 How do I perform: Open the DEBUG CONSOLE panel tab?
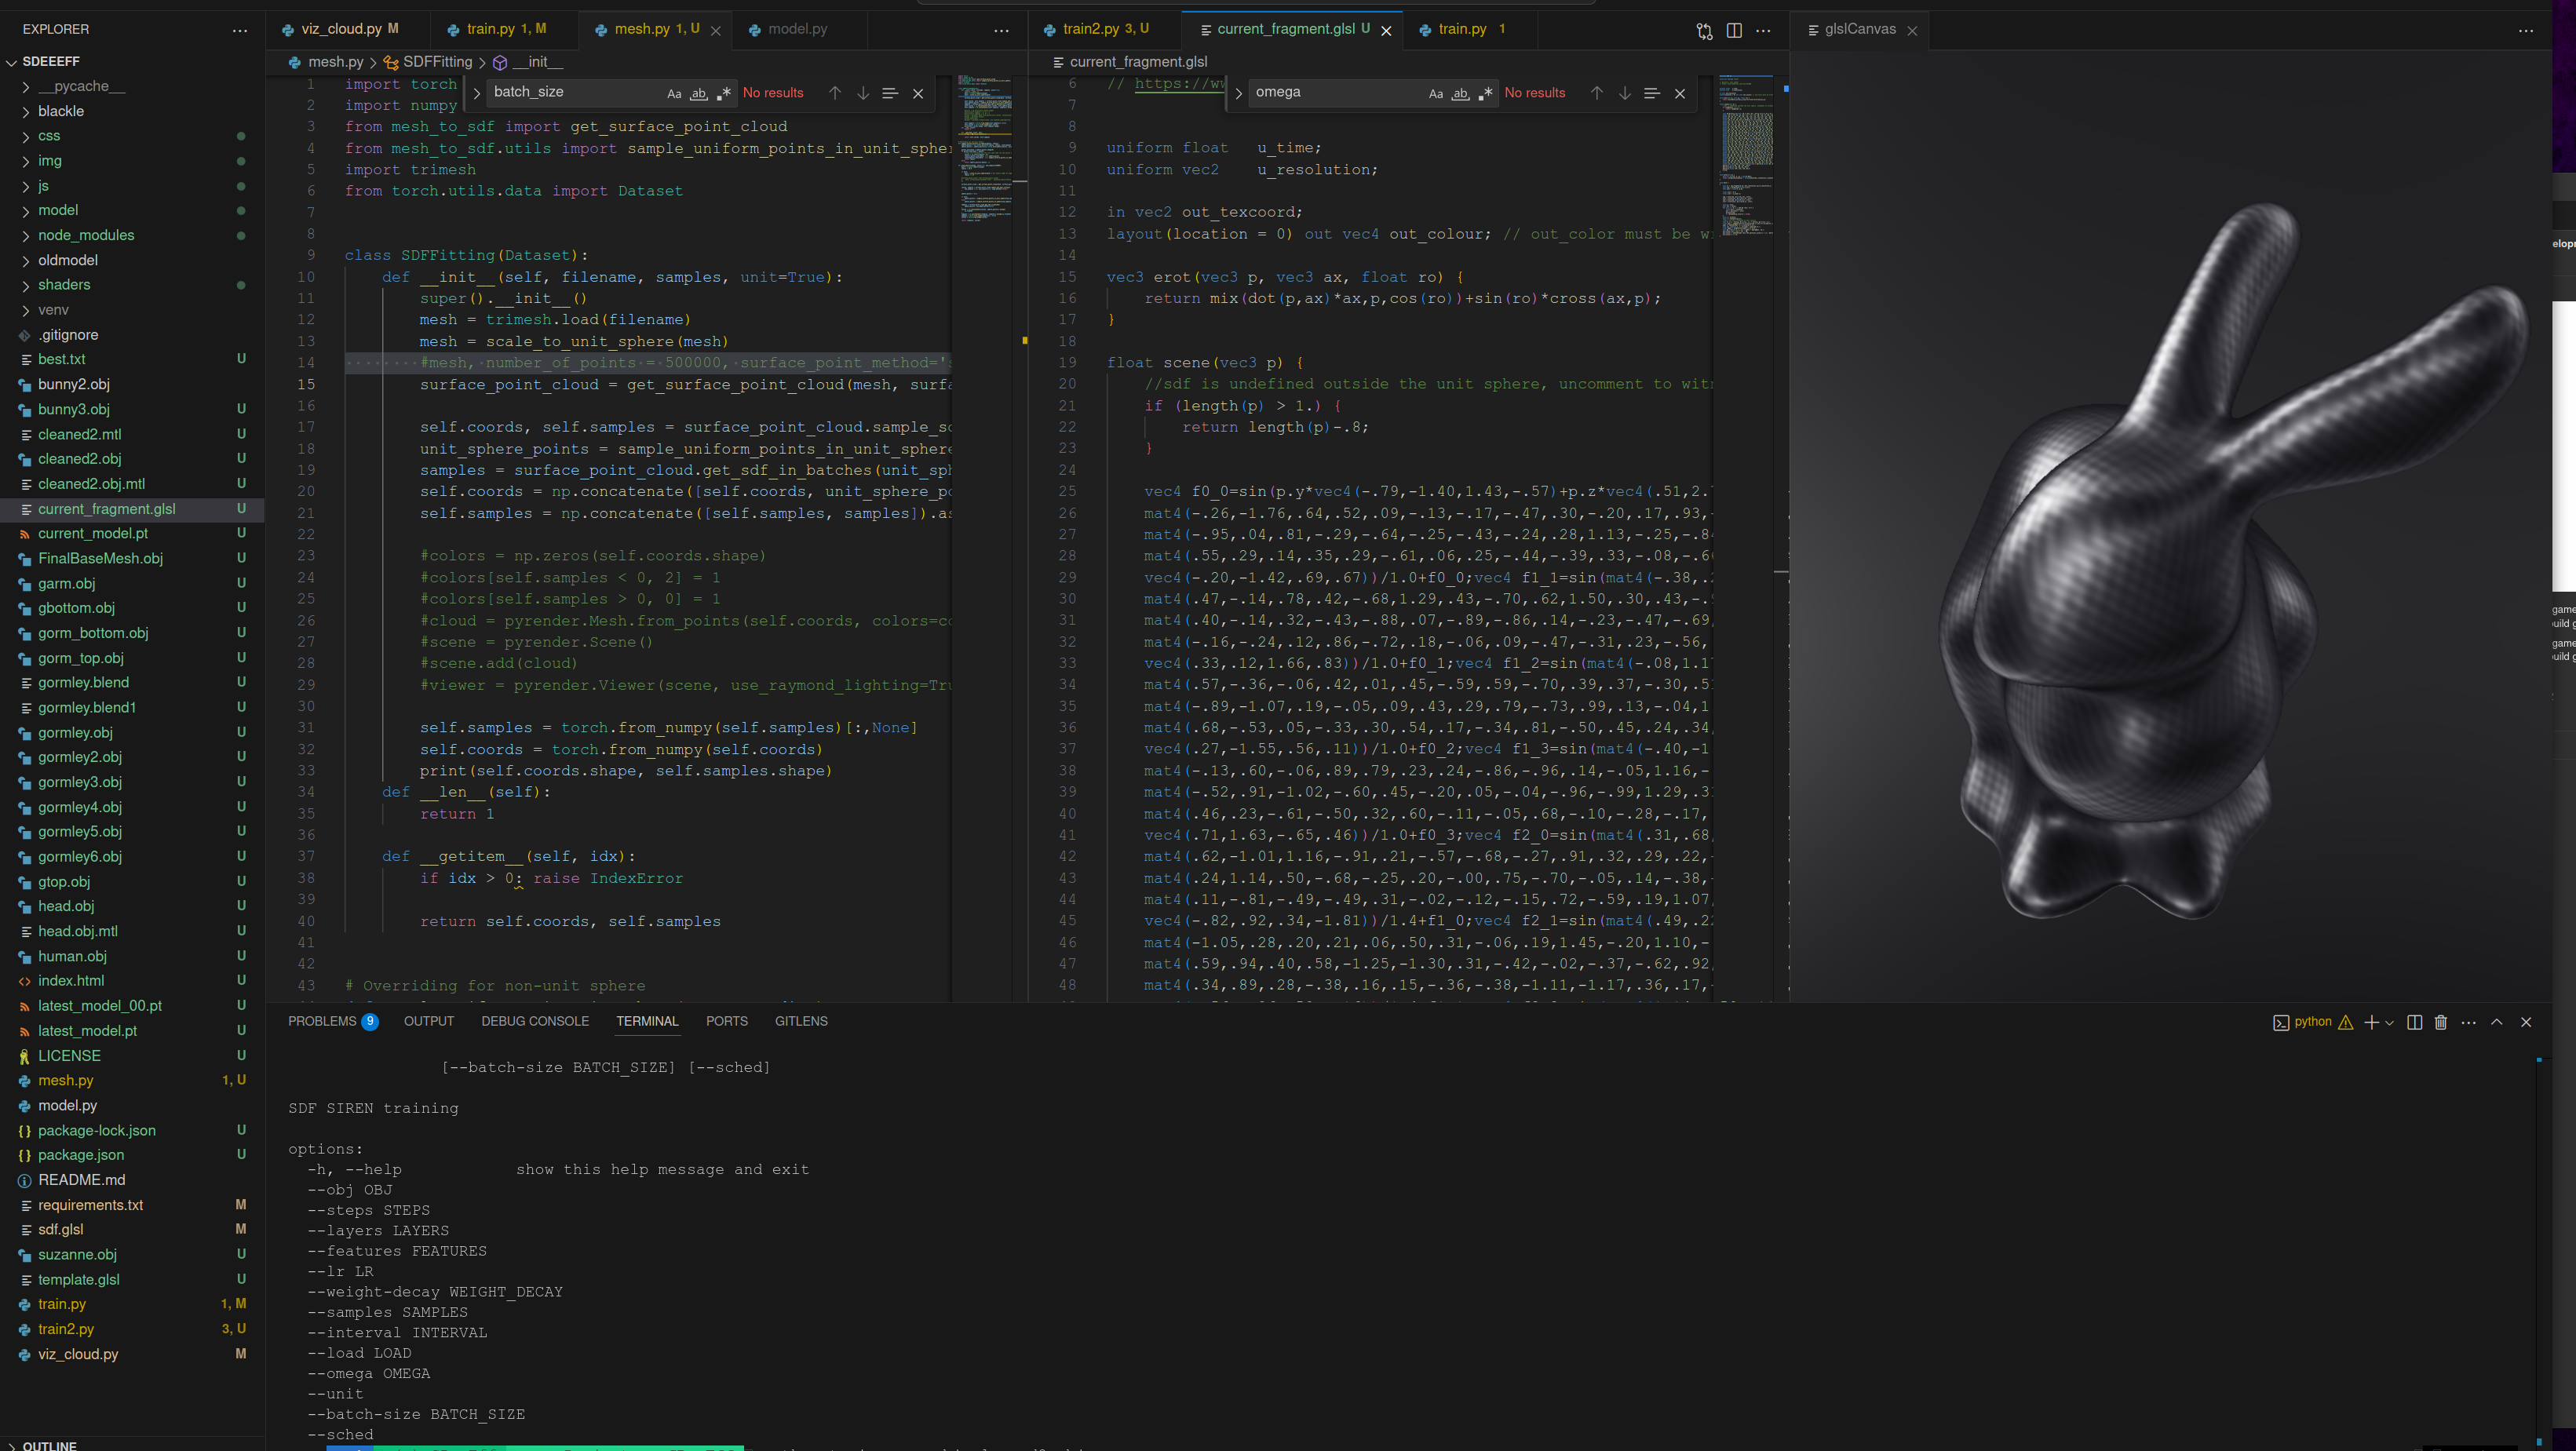[x=535, y=1021]
